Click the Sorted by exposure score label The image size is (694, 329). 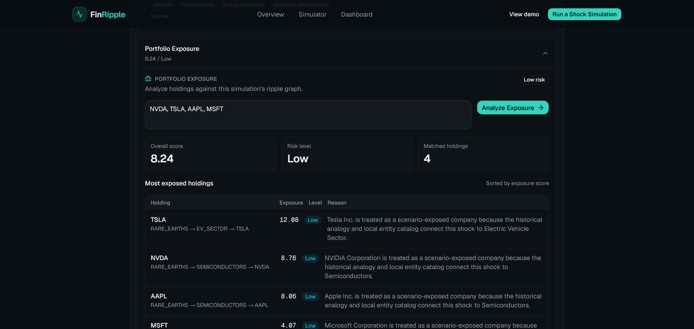click(x=517, y=183)
